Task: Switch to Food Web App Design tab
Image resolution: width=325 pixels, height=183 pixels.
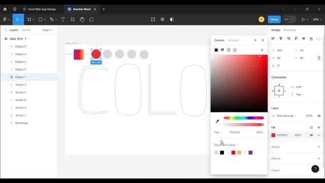Action: click(42, 9)
